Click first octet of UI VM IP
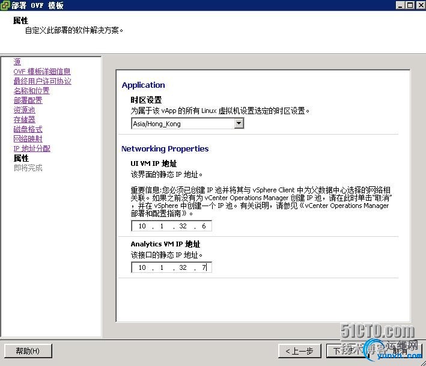This screenshot has width=426, height=366. pyautogui.click(x=142, y=226)
